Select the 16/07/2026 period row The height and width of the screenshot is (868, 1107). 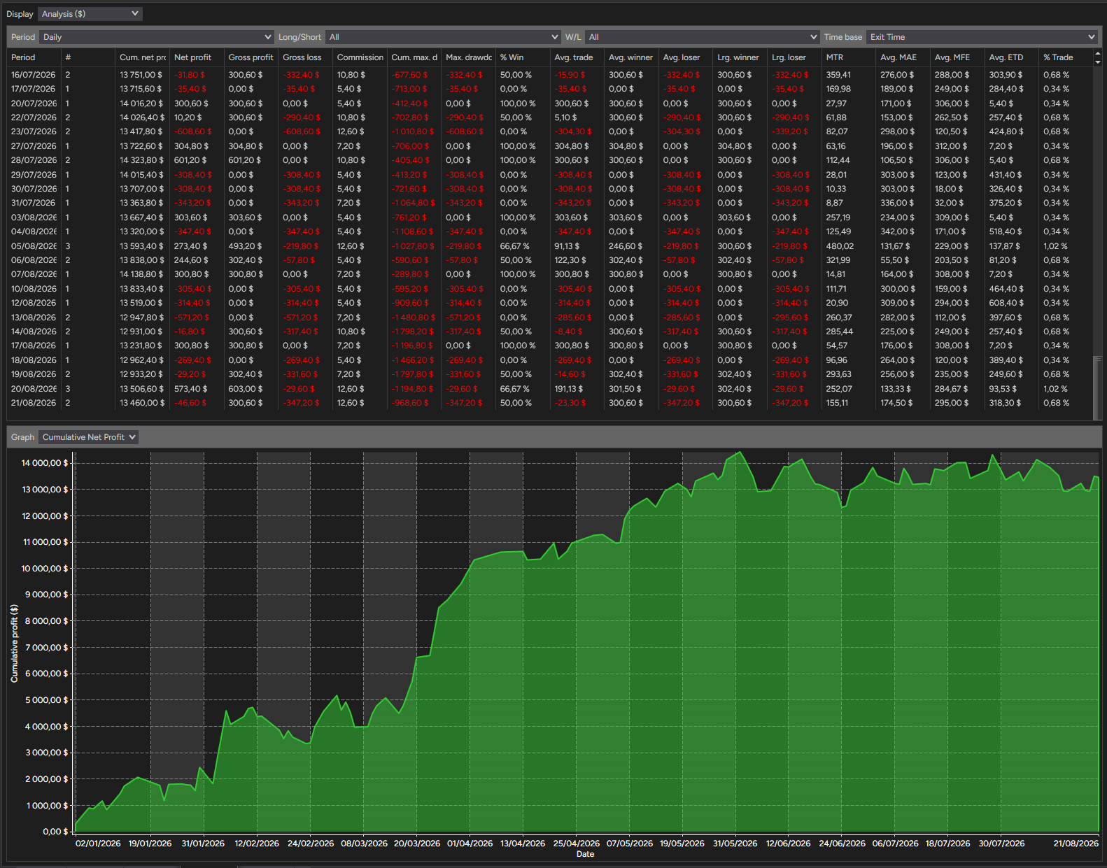point(549,75)
